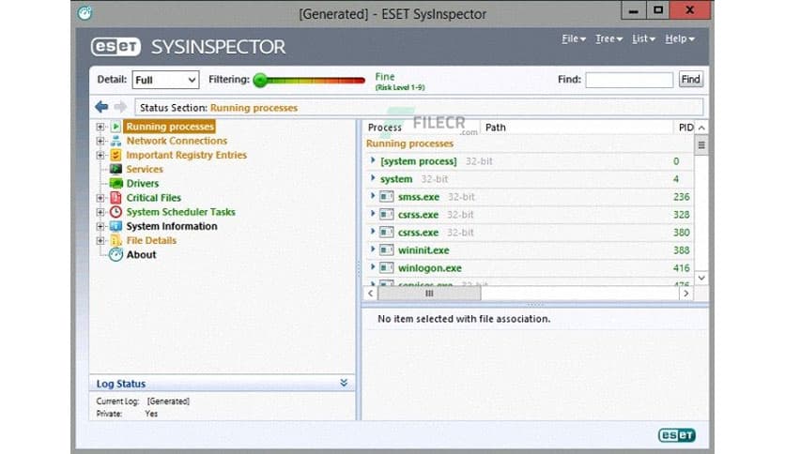This screenshot has height=454, width=785.
Task: Select the Drivers tree item label
Action: click(x=143, y=184)
